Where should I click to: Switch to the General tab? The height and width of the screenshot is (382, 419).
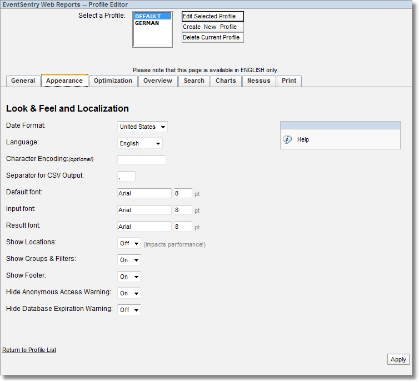click(23, 81)
